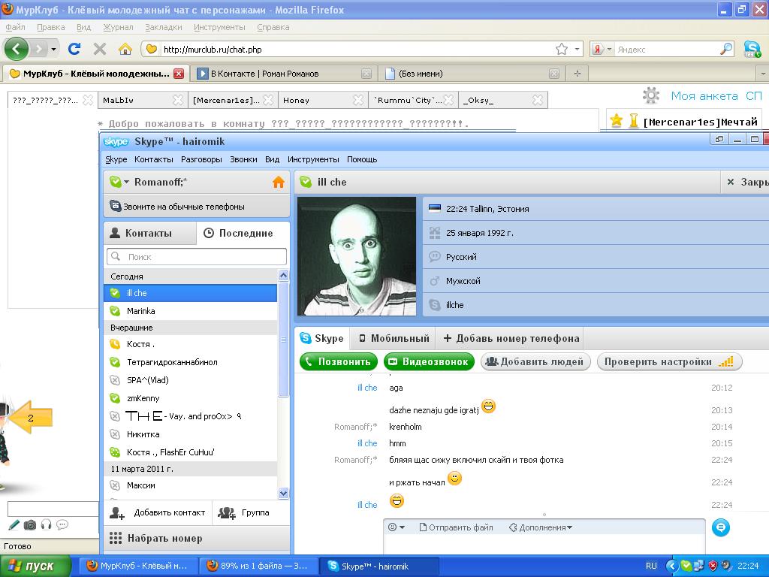Switch to Последние tab in Skype

click(x=243, y=233)
